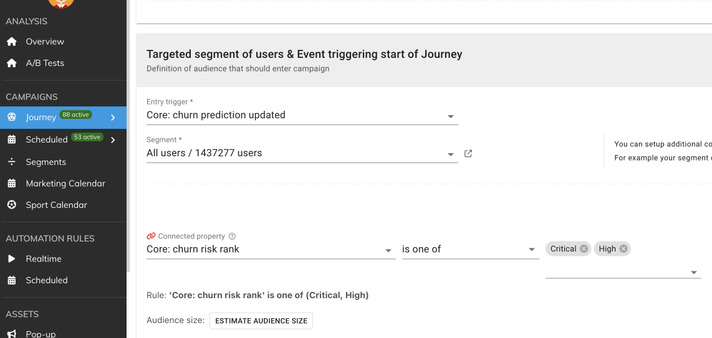Click Estimate Audience Size button
The image size is (712, 338).
261,321
